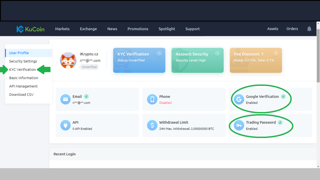Click the Trading Password title
Screen dimensions: 320x180
(261, 122)
